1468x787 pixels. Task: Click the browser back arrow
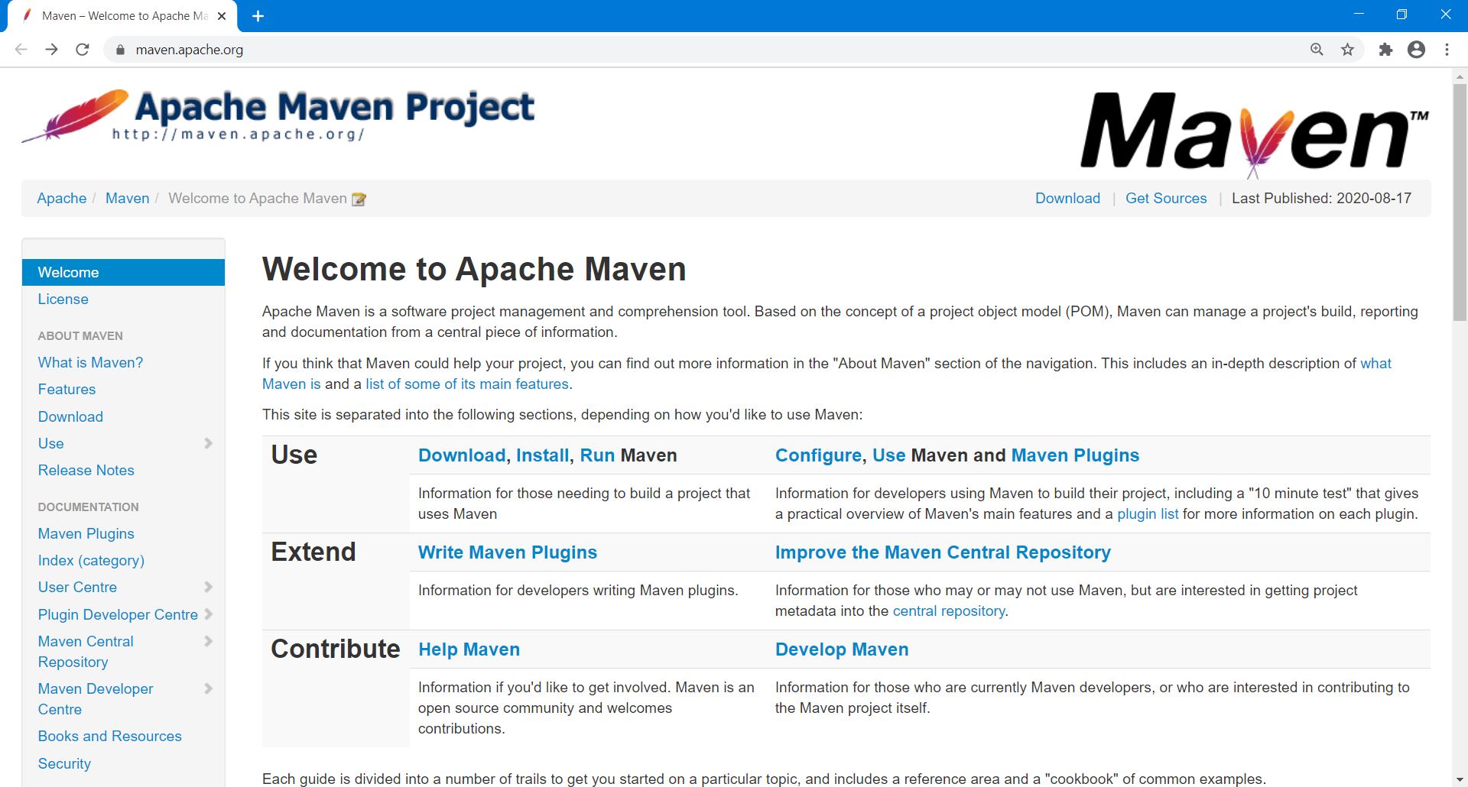point(21,50)
